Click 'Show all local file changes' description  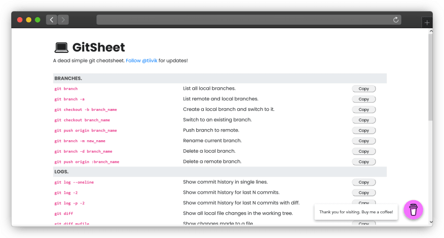pos(238,214)
